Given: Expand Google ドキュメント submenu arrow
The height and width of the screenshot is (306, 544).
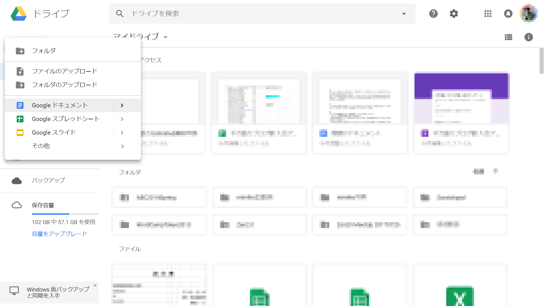Looking at the screenshot, I should 122,105.
